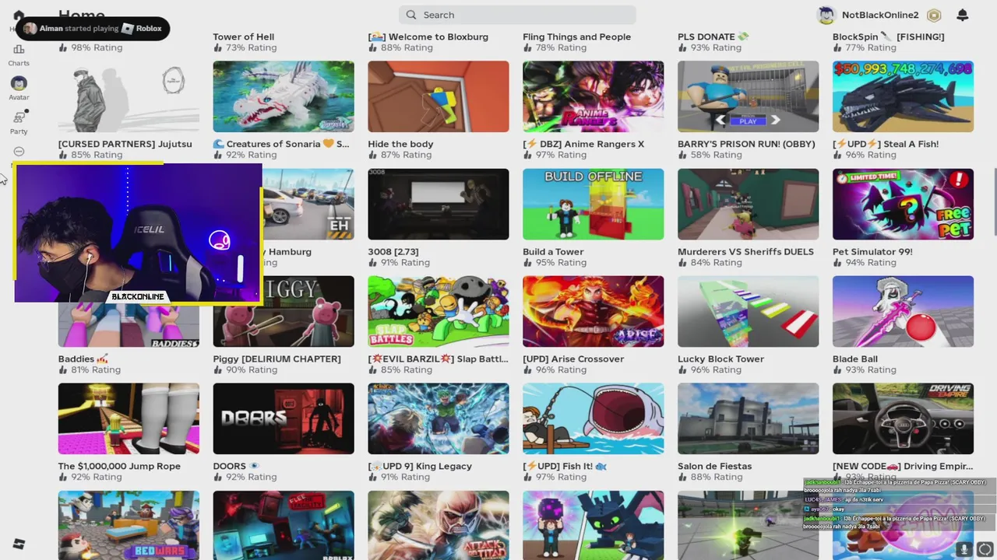This screenshot has height=560, width=997.
Task: Click the Hide the body title text
Action: point(400,144)
